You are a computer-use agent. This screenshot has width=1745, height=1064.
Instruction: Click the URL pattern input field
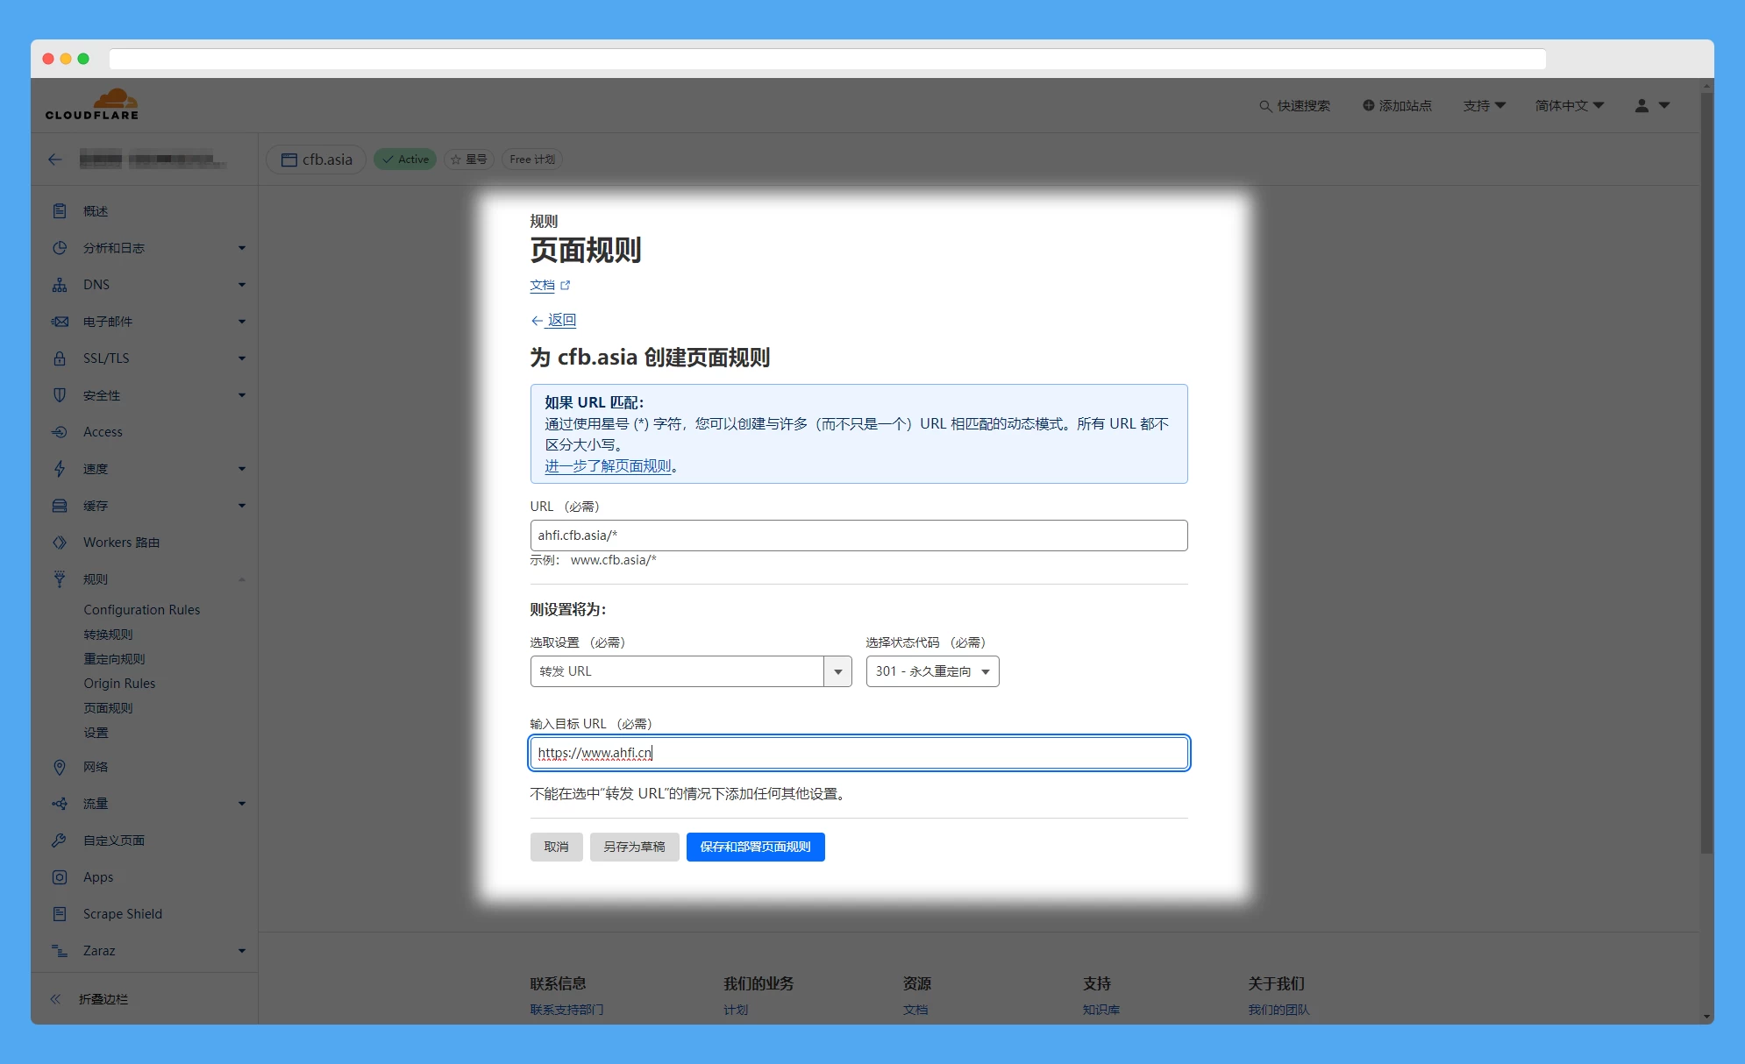tap(858, 536)
